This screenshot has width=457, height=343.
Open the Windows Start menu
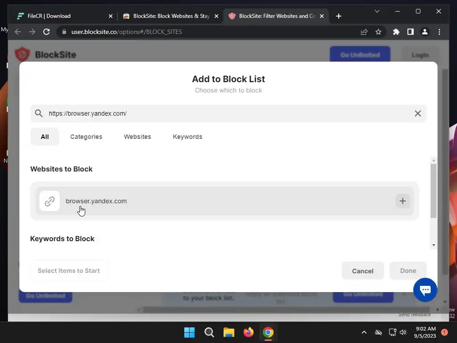tap(189, 332)
